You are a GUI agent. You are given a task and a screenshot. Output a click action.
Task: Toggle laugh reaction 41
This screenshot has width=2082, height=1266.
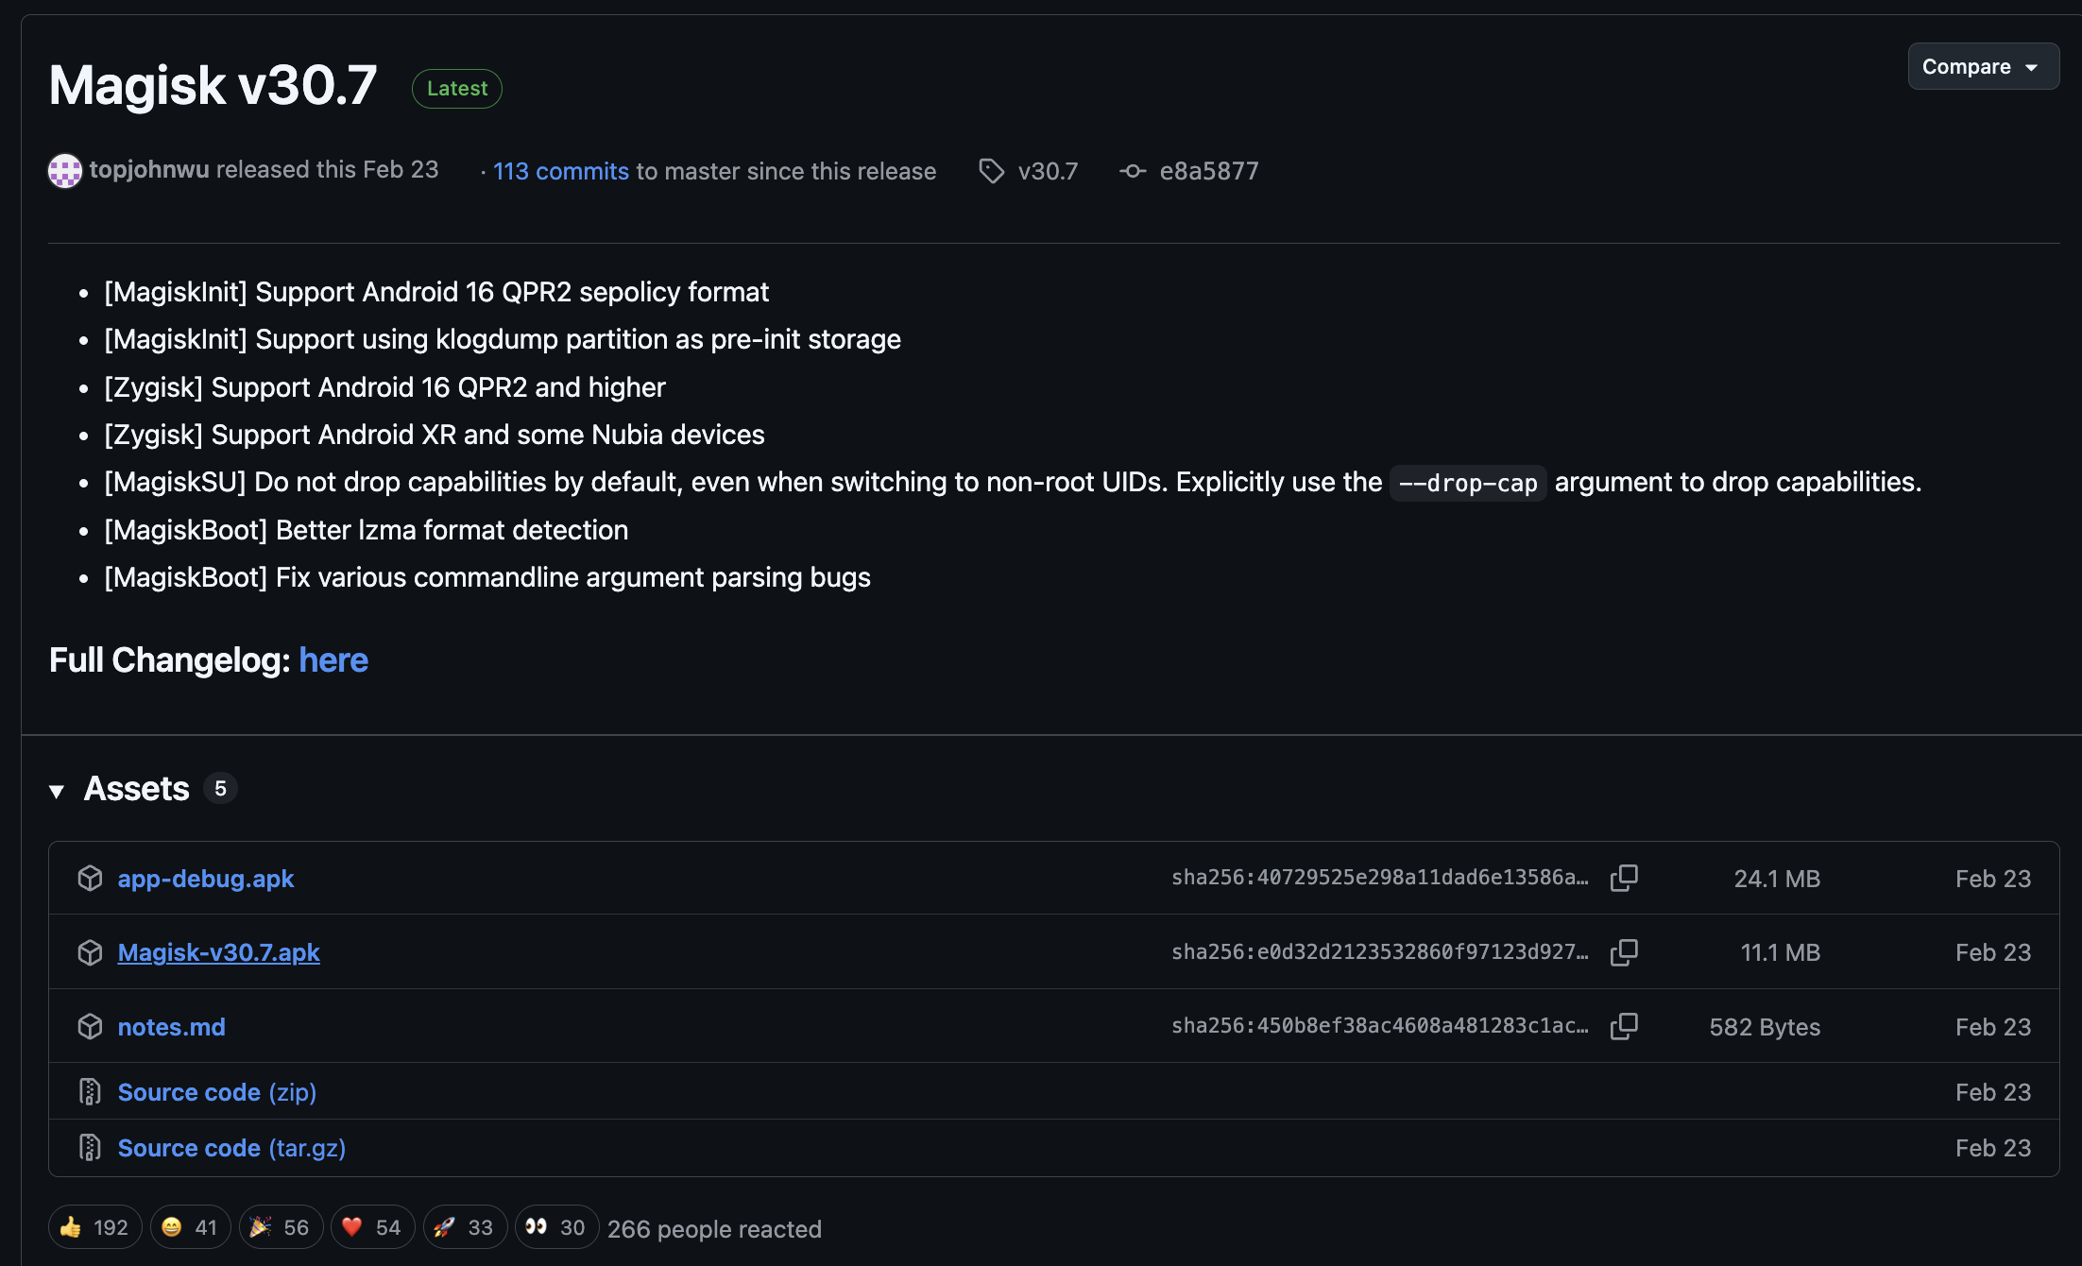coord(190,1227)
